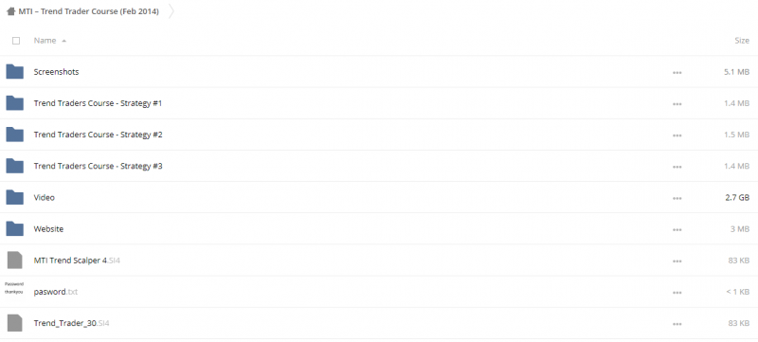Screen dimensions: 758x342
Task: Open the Video folder icon
Action: (14, 198)
